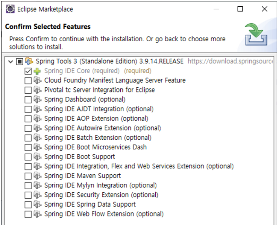
Task: Click the Spring Data Support feature icon
Action: point(37,205)
